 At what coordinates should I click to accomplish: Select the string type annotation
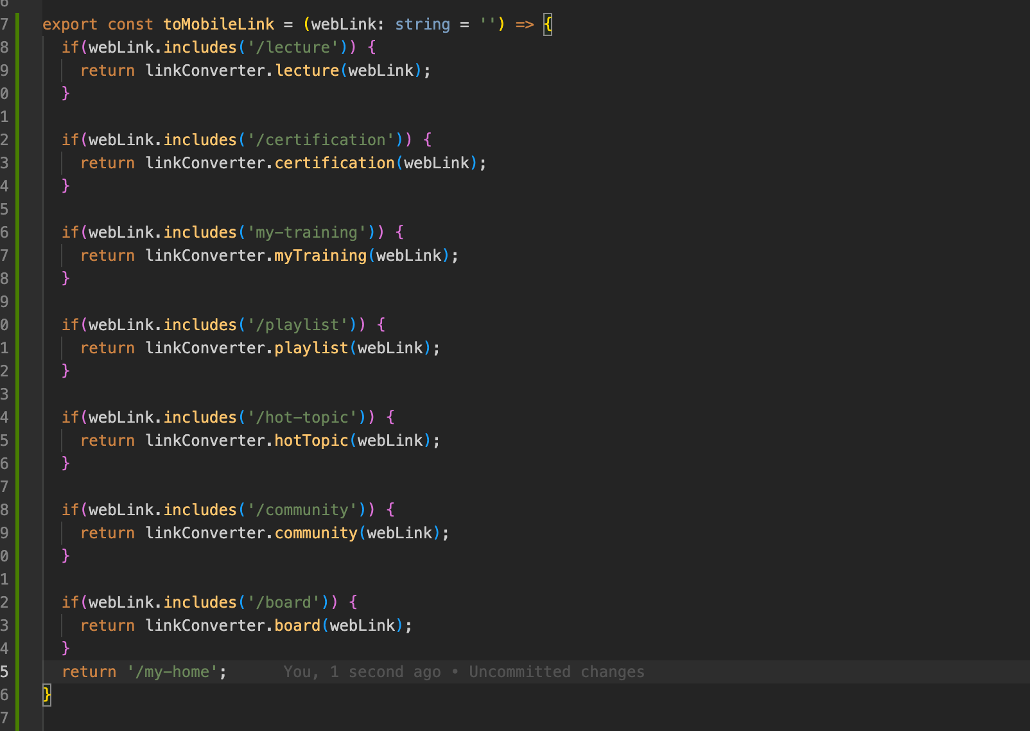423,24
